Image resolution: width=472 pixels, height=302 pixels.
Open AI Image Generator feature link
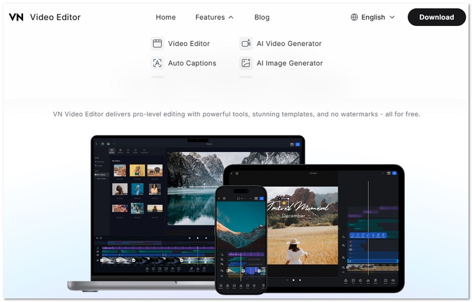[290, 63]
